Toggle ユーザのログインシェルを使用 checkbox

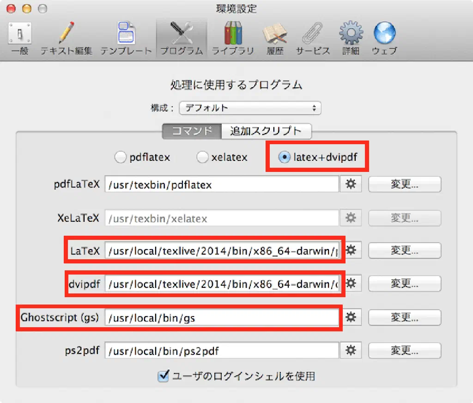click(164, 376)
